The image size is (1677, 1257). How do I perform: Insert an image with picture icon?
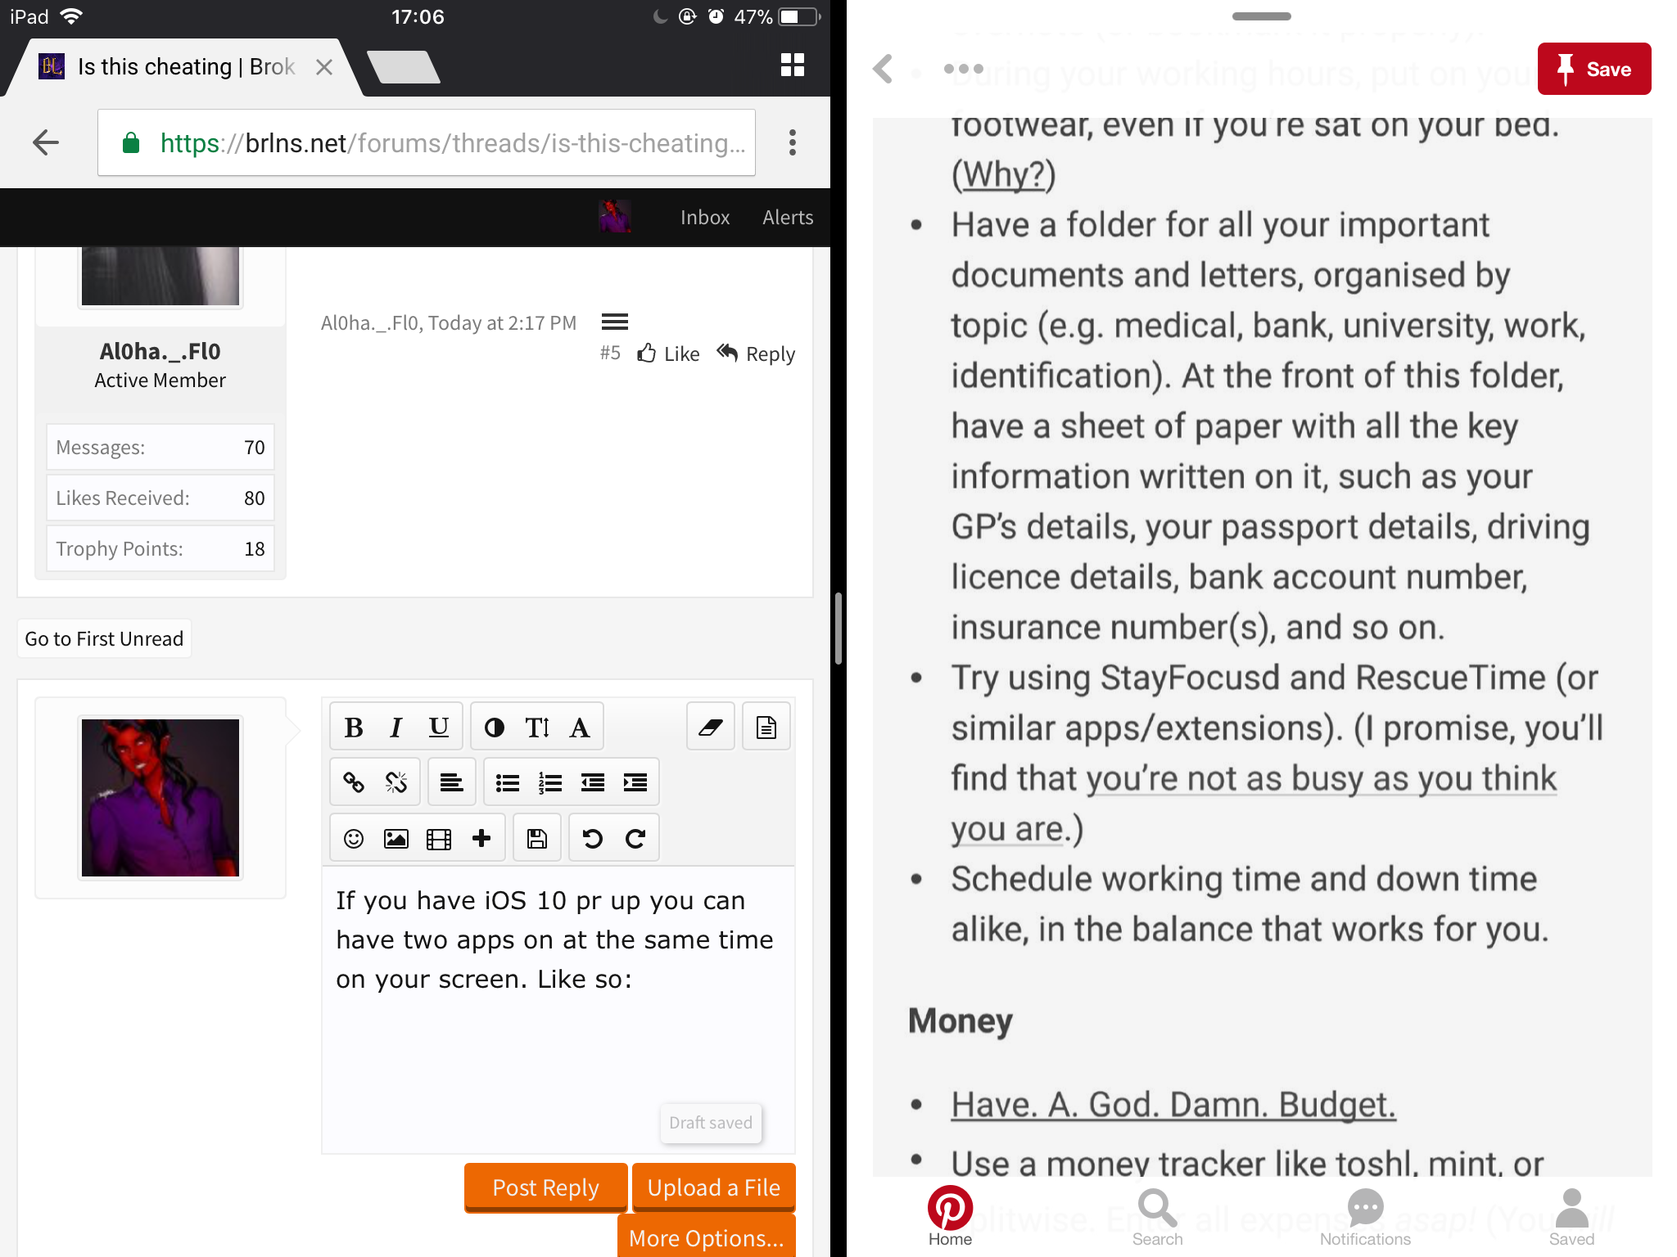(396, 838)
